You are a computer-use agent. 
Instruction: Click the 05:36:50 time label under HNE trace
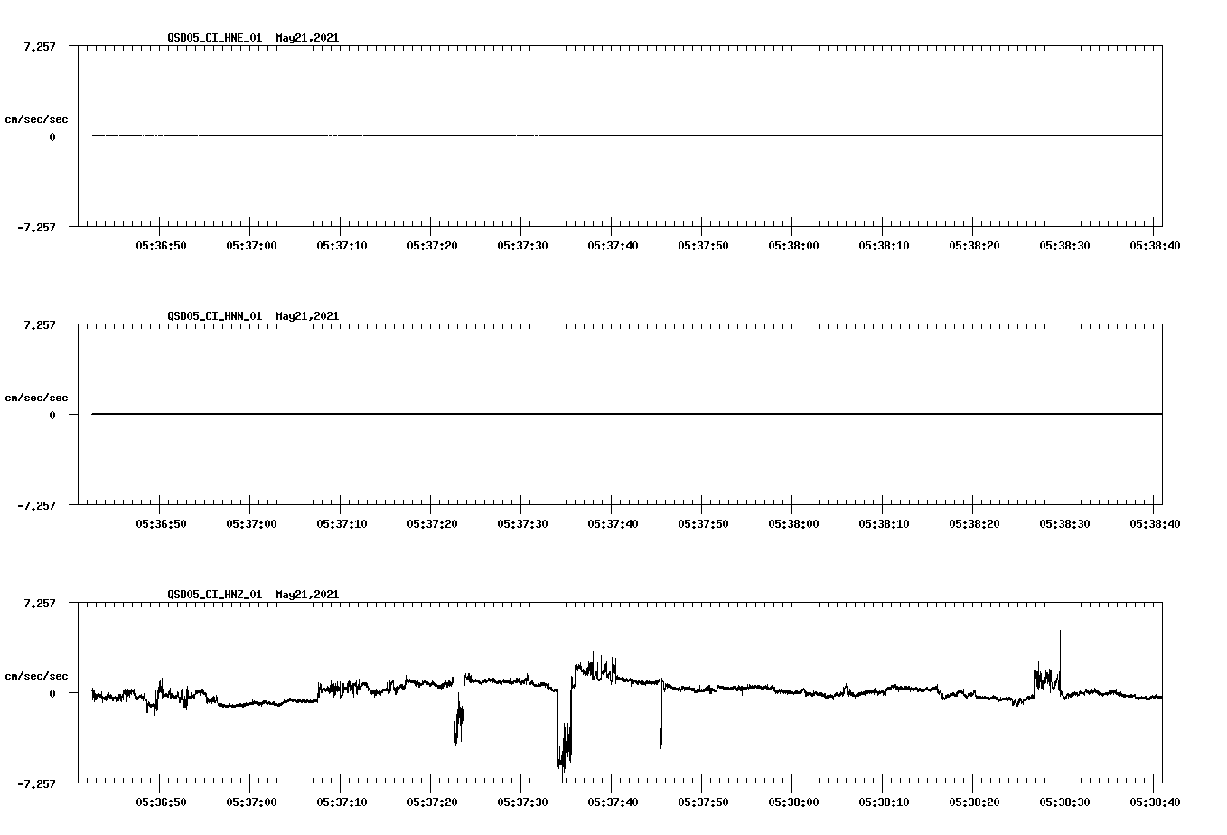160,243
